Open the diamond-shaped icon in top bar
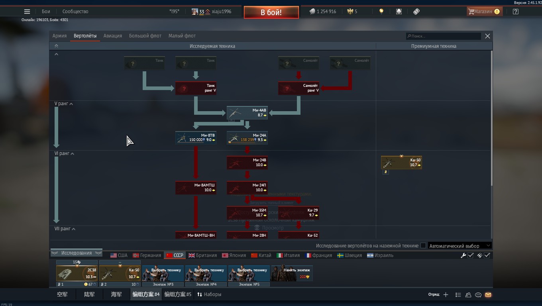 point(399,12)
